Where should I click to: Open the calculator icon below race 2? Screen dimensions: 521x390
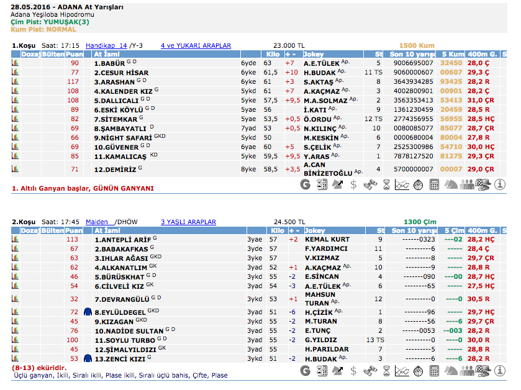coord(434,370)
